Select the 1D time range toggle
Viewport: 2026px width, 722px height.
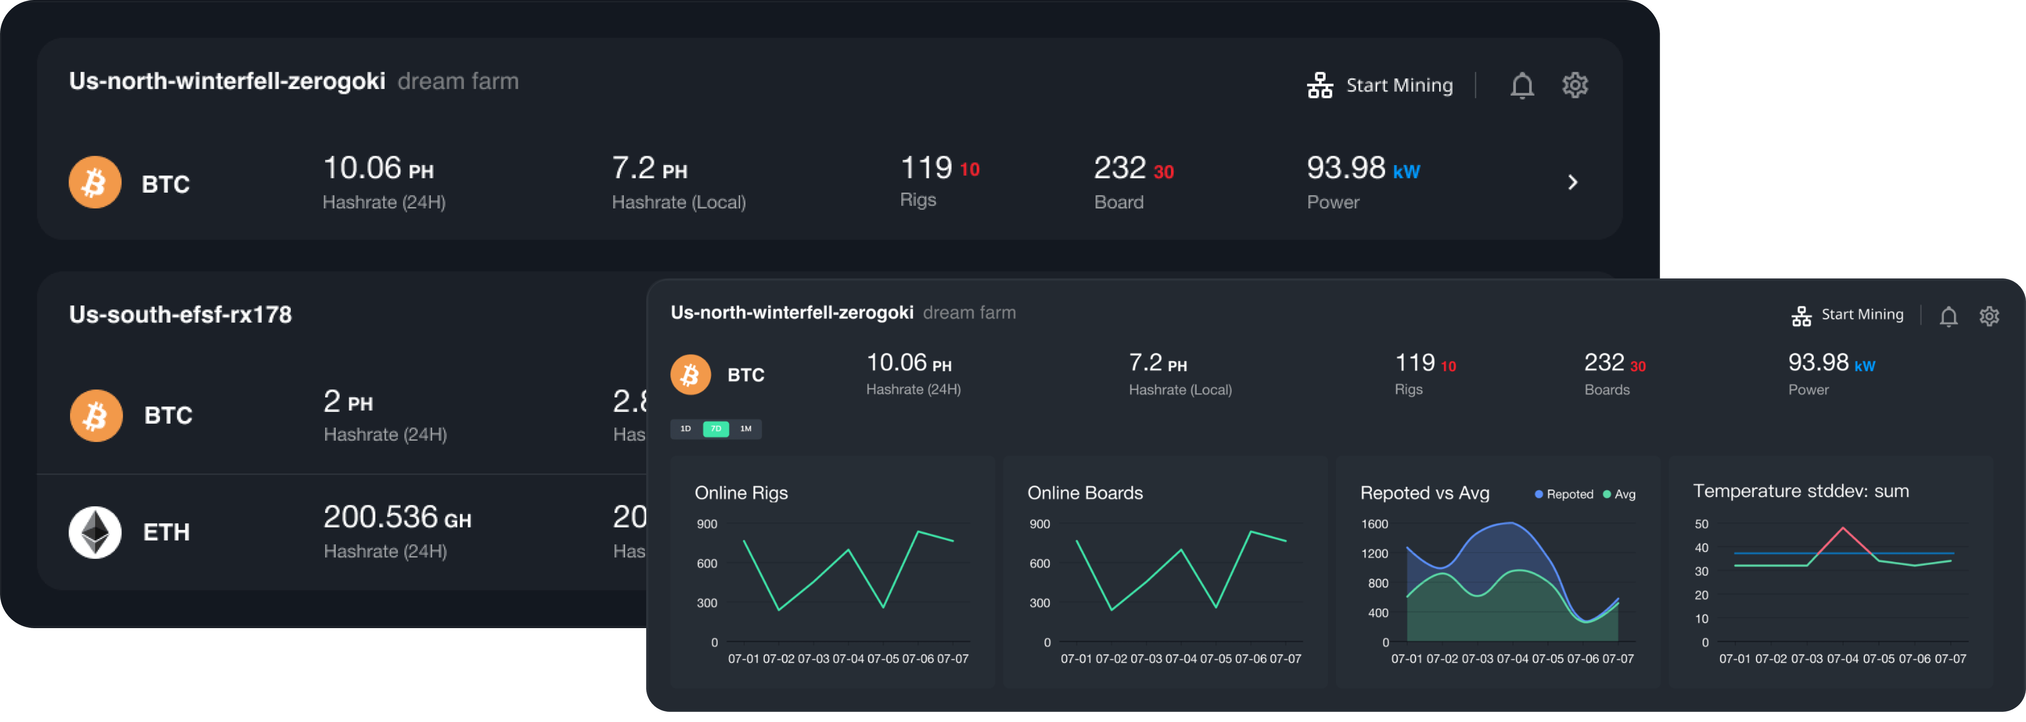click(686, 429)
